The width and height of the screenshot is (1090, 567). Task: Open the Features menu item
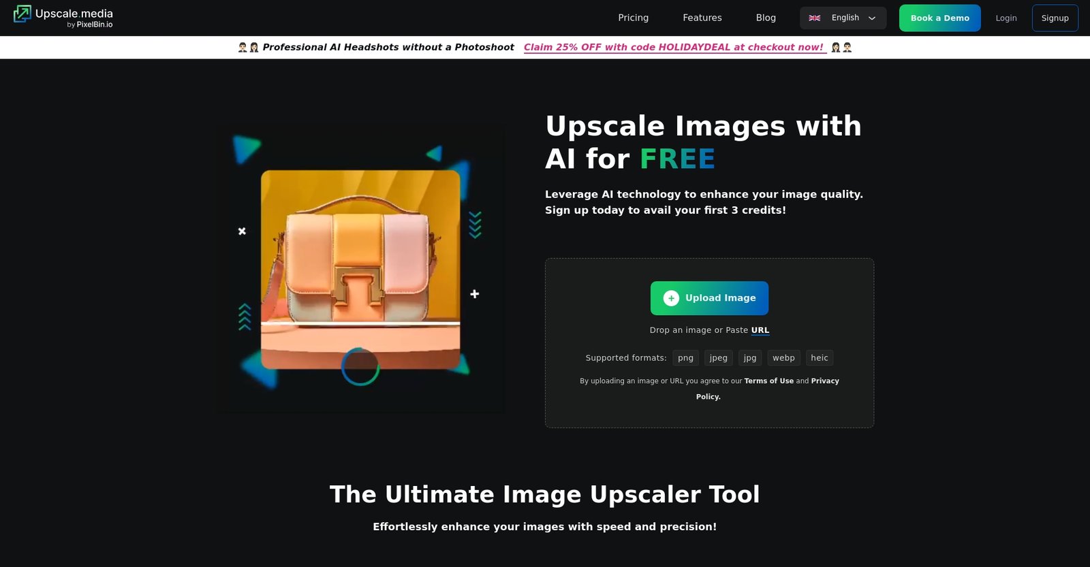[x=702, y=18]
